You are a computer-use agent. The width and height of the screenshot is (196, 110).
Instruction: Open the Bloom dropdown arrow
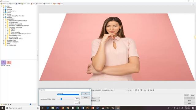(x=99, y=98)
